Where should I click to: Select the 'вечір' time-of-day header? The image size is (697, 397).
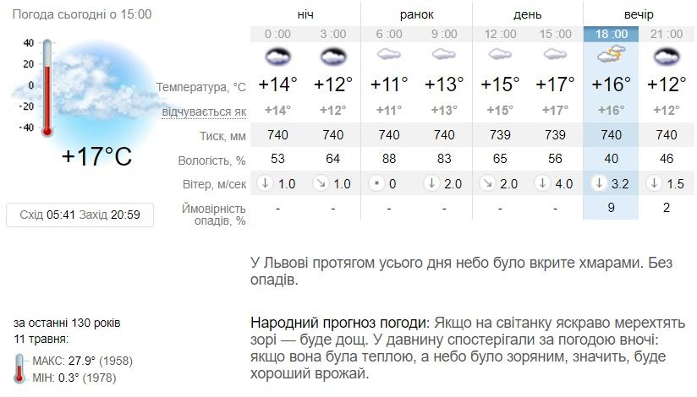(639, 15)
